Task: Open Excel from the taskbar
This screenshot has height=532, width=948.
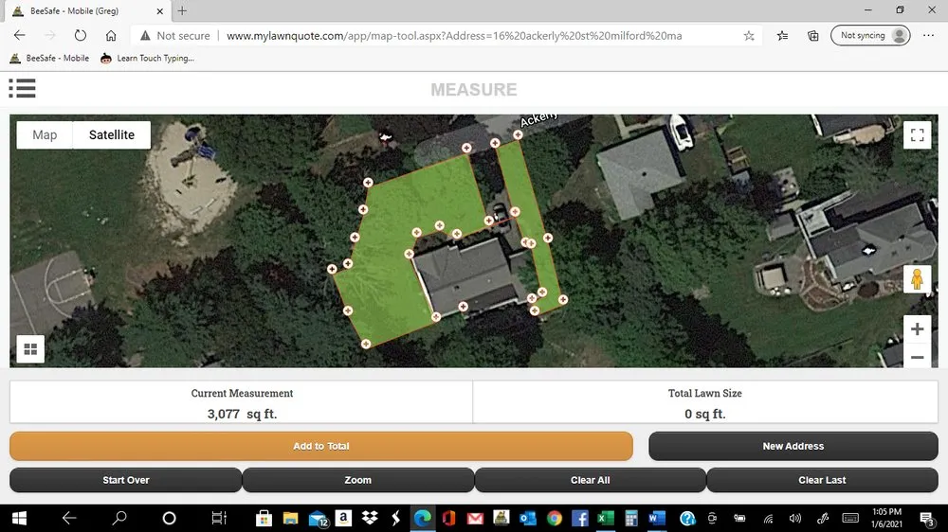Action: [605, 518]
